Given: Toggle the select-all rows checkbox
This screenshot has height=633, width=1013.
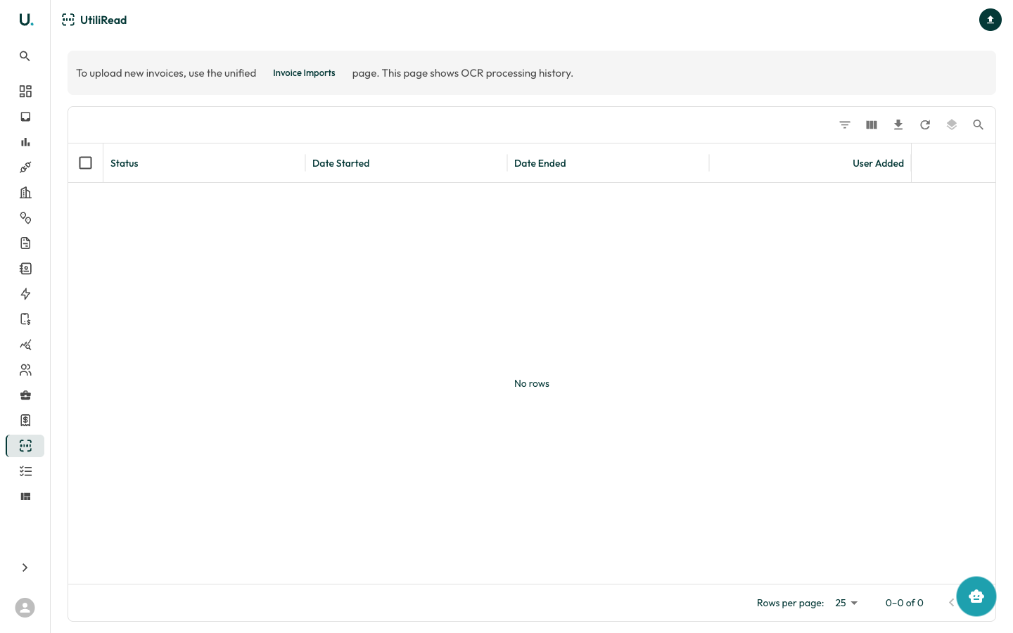Looking at the screenshot, I should 86,163.
